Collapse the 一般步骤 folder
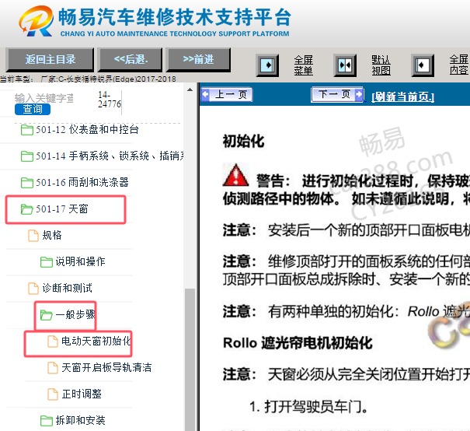Viewport: 470px width, 431px height. click(75, 314)
